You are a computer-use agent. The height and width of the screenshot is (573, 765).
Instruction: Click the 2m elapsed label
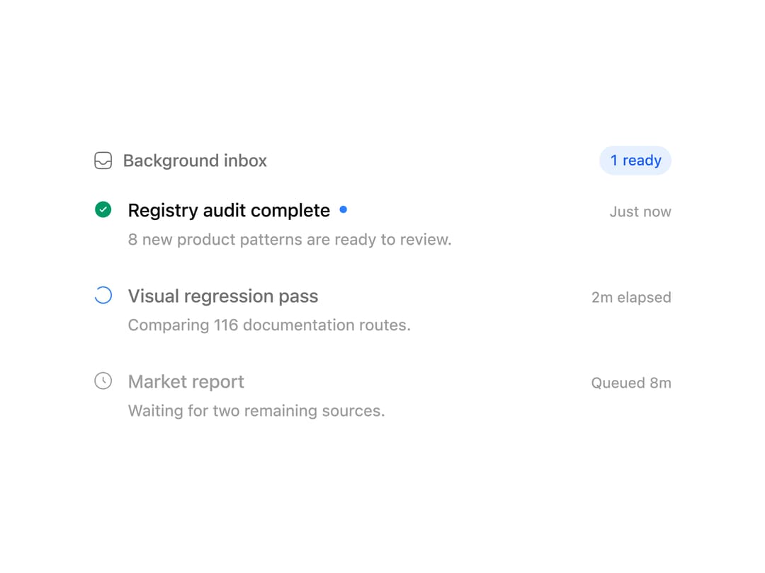click(x=631, y=297)
